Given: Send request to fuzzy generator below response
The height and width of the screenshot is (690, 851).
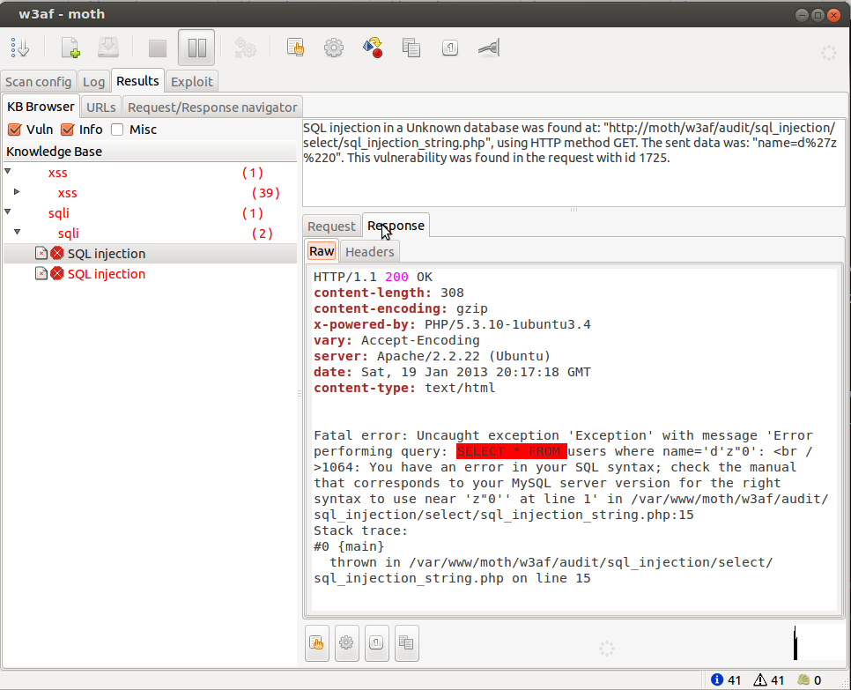Looking at the screenshot, I should 346,643.
